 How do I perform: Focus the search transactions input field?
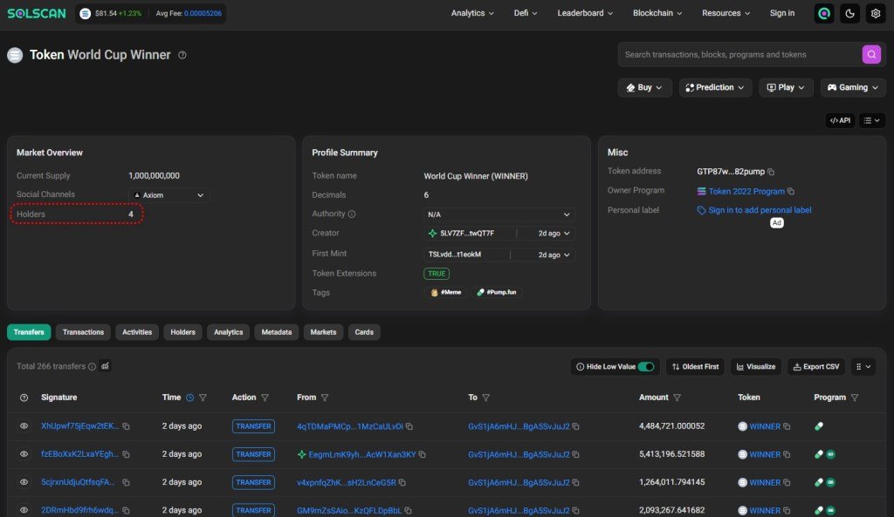tap(740, 55)
